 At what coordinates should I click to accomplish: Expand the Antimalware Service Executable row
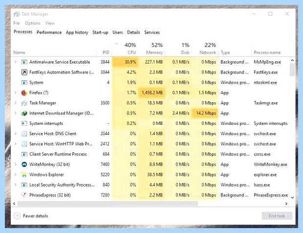[x=15, y=62]
